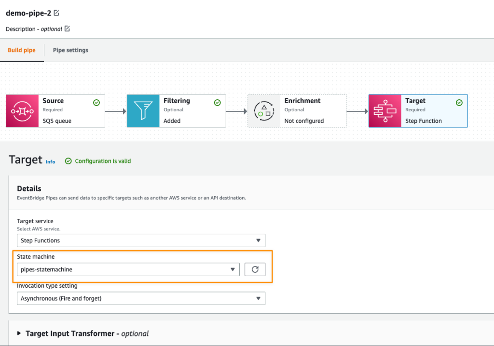Click edit icon next to Description

(67, 29)
